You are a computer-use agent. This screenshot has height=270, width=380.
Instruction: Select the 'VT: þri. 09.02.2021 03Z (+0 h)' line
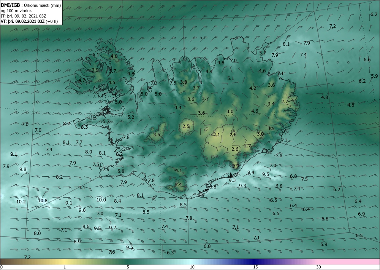(29, 21)
